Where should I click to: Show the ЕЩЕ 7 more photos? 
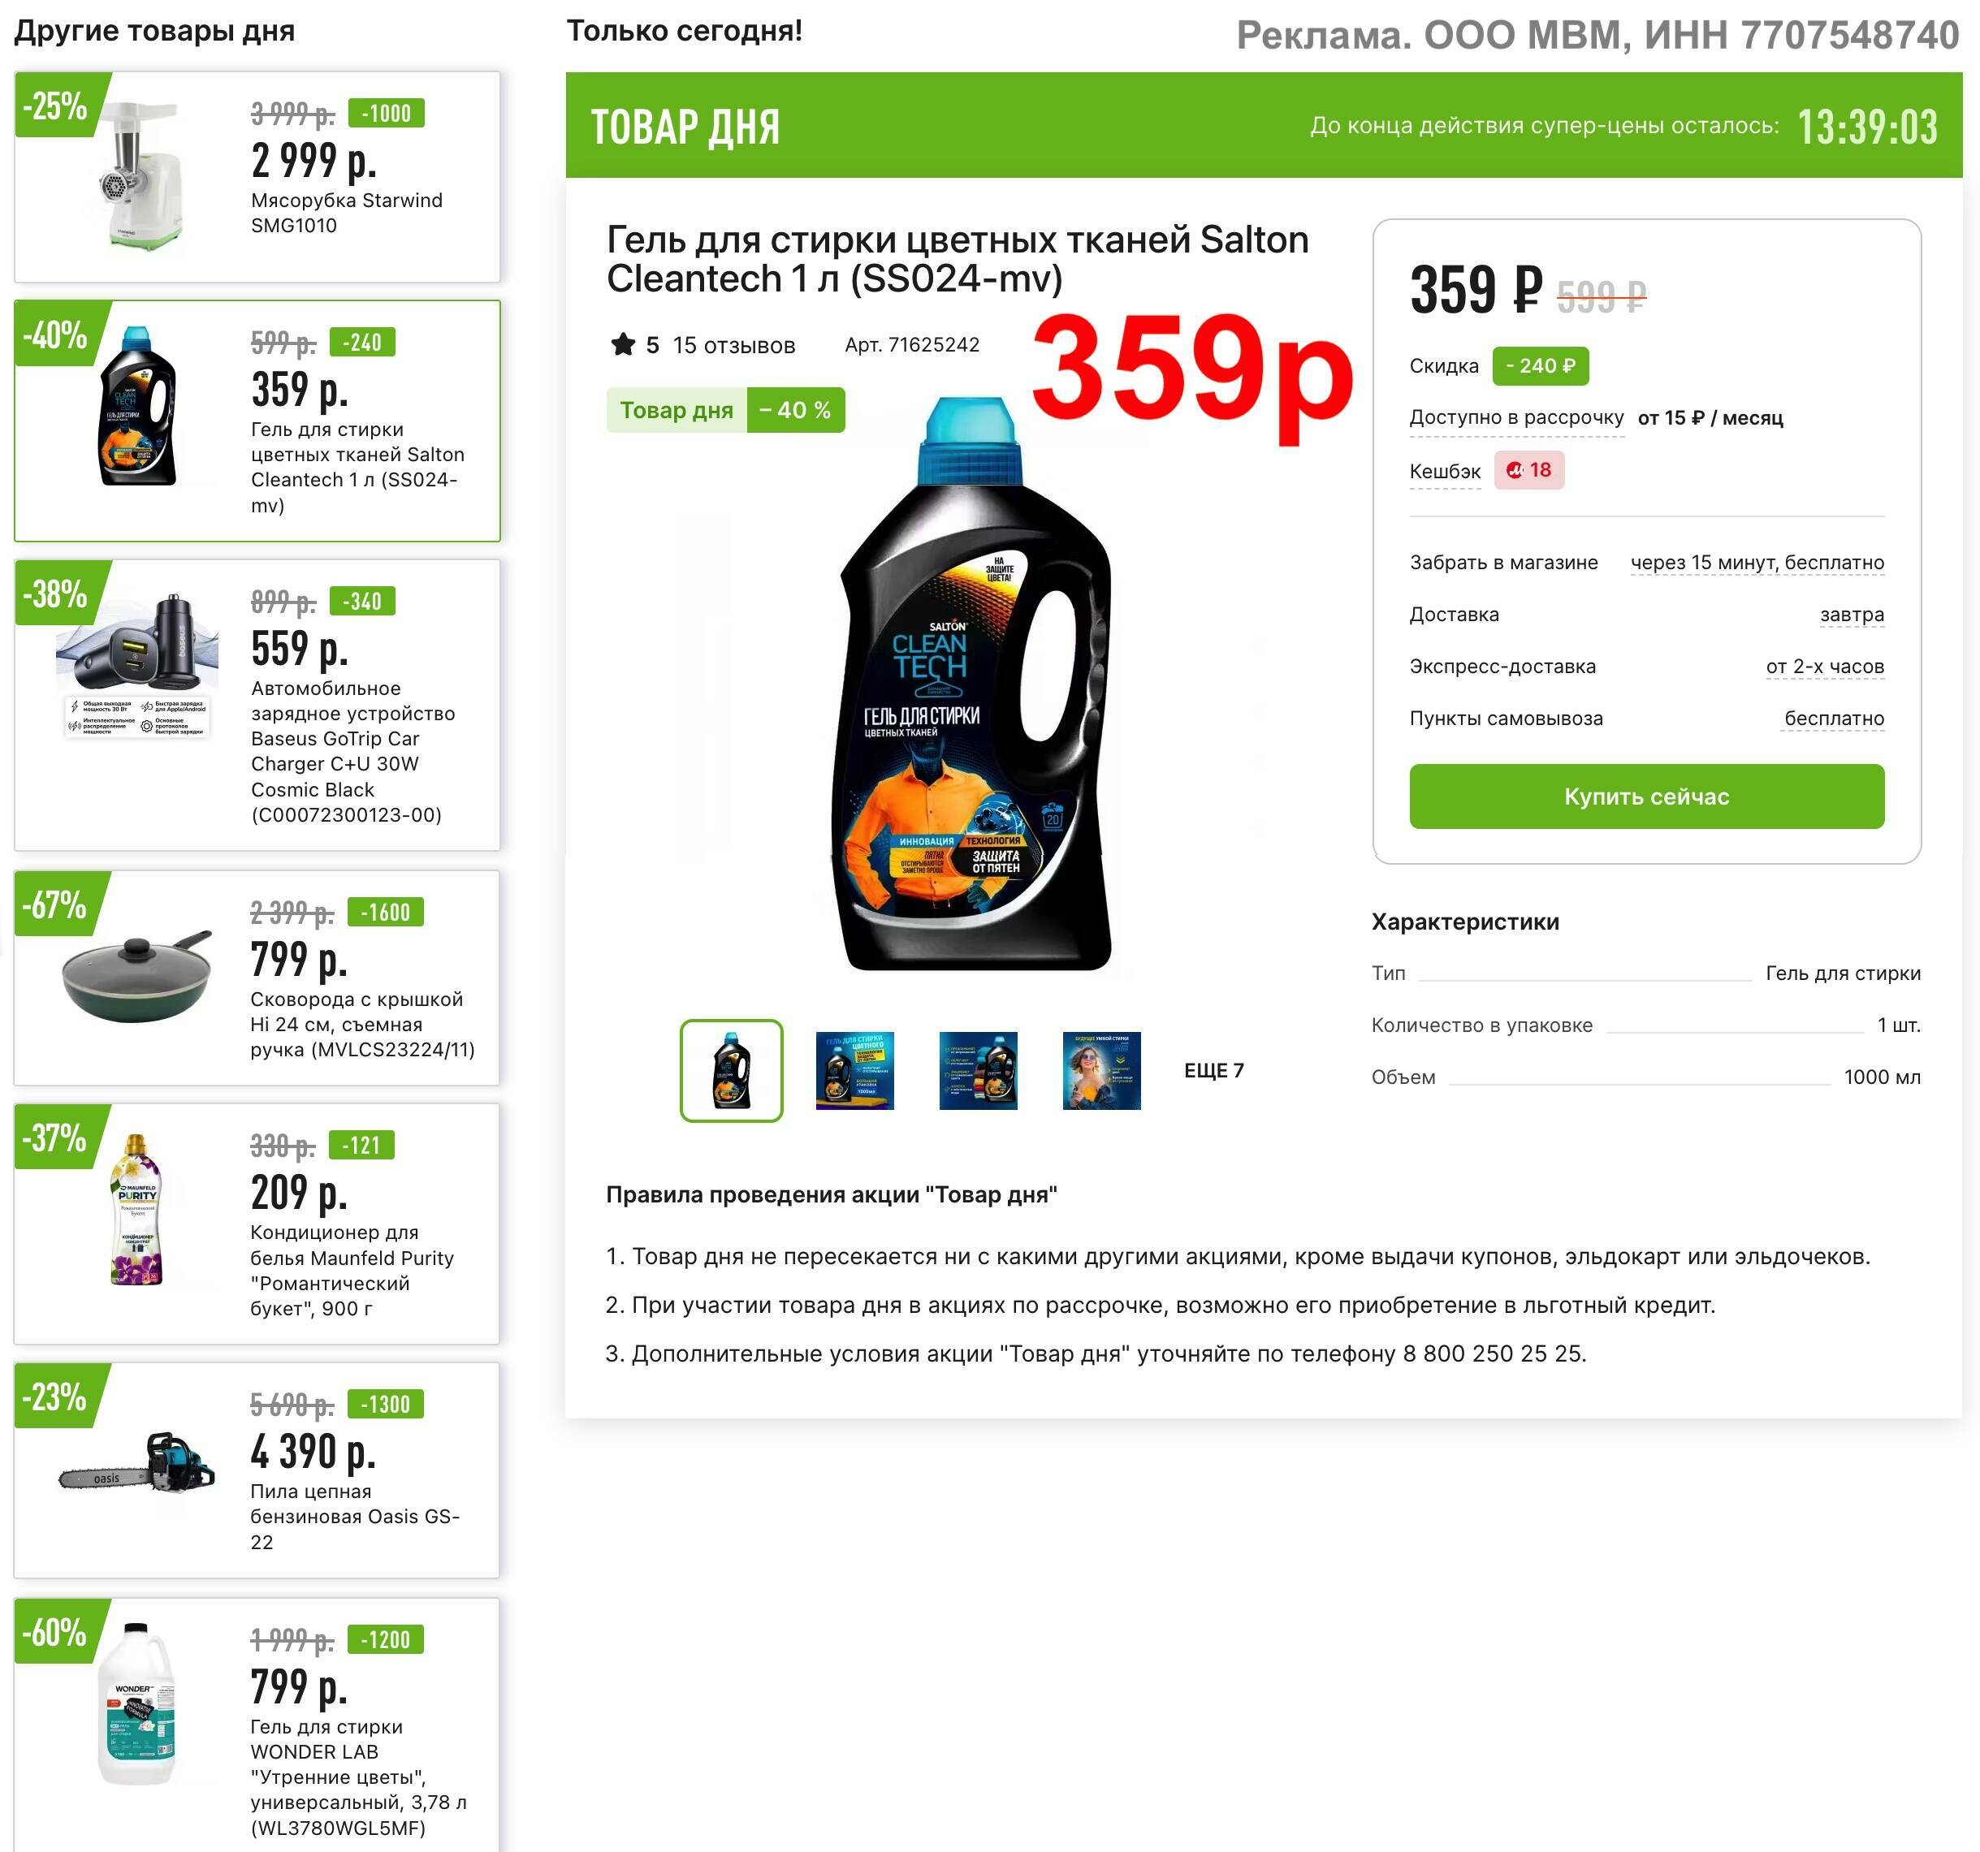pyautogui.click(x=1213, y=1070)
